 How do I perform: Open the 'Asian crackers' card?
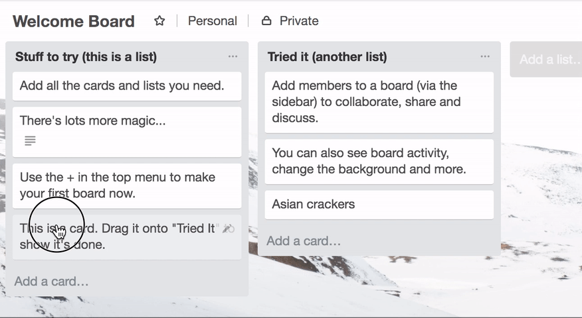[379, 205]
